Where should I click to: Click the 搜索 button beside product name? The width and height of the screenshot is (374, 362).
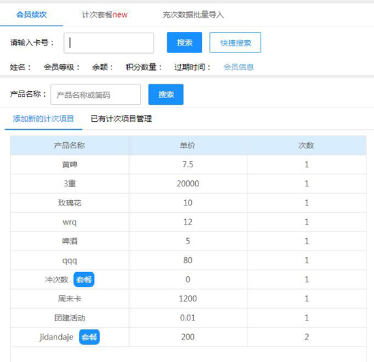tap(166, 95)
